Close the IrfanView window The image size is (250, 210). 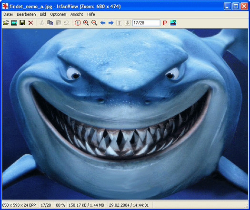pyautogui.click(x=244, y=6)
